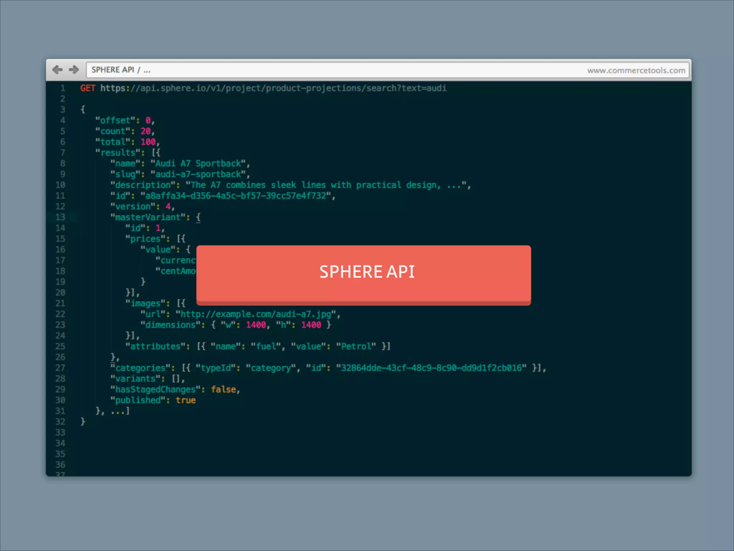Click the "attributes" fuel Petrol line

point(258,346)
